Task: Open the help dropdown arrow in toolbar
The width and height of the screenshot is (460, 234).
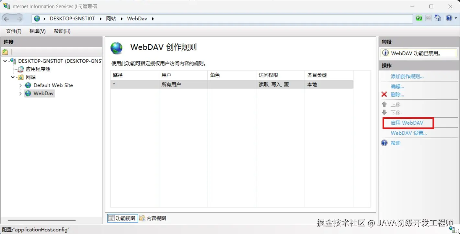Action: (456, 18)
